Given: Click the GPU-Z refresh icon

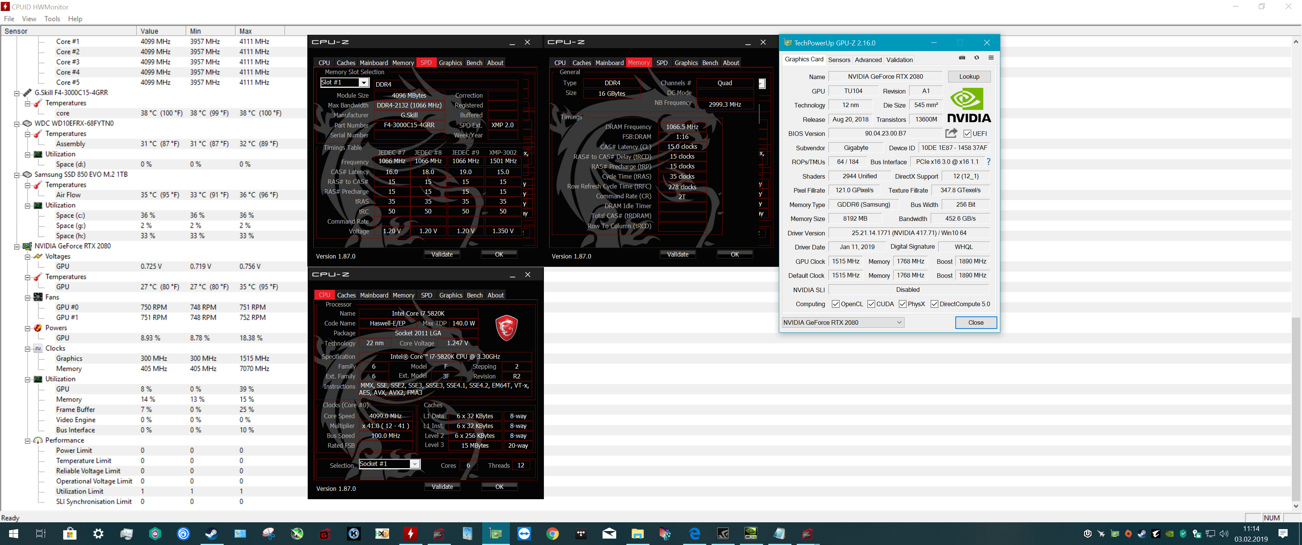Looking at the screenshot, I should click(x=976, y=58).
